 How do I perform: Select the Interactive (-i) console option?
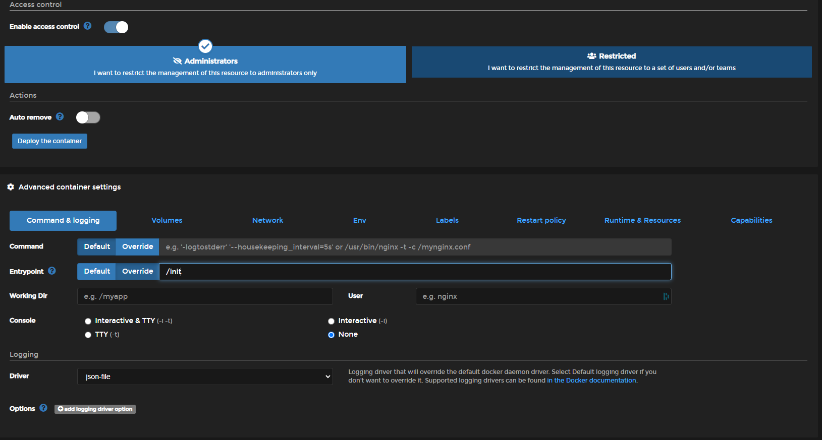click(x=332, y=321)
